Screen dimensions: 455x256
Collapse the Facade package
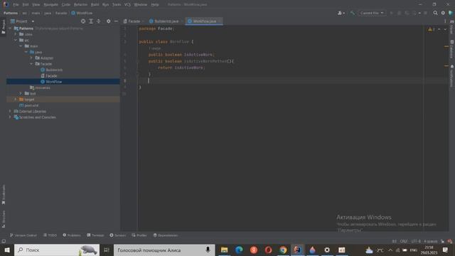31,63
